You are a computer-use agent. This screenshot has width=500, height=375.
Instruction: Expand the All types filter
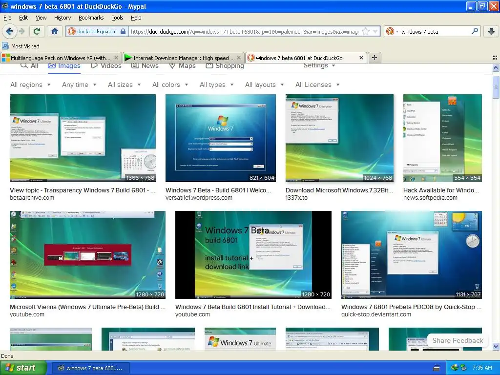pyautogui.click(x=216, y=84)
